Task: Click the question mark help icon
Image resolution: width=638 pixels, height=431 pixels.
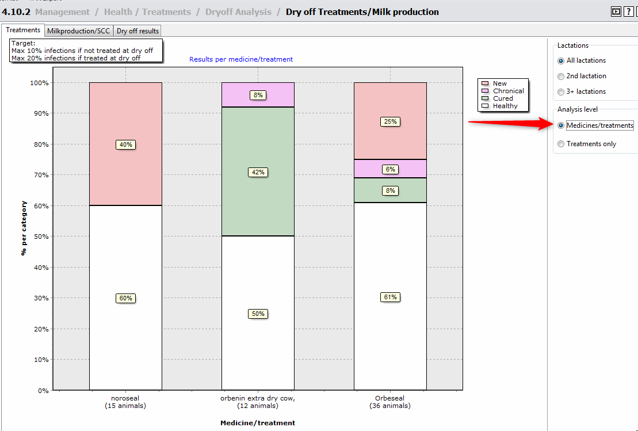Action: click(x=628, y=12)
